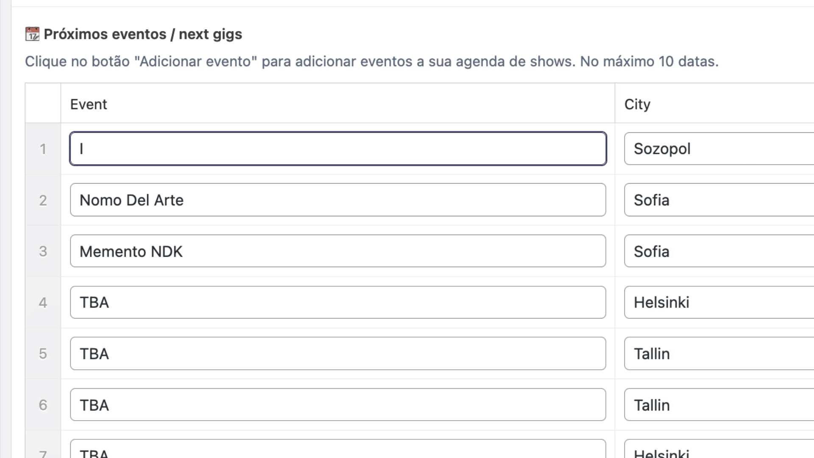The image size is (814, 458).
Task: Click the Sofia city field in row 2
Action: [x=719, y=200]
